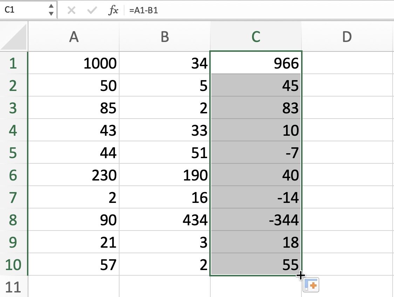Click cell B5 containing 51

(165, 152)
